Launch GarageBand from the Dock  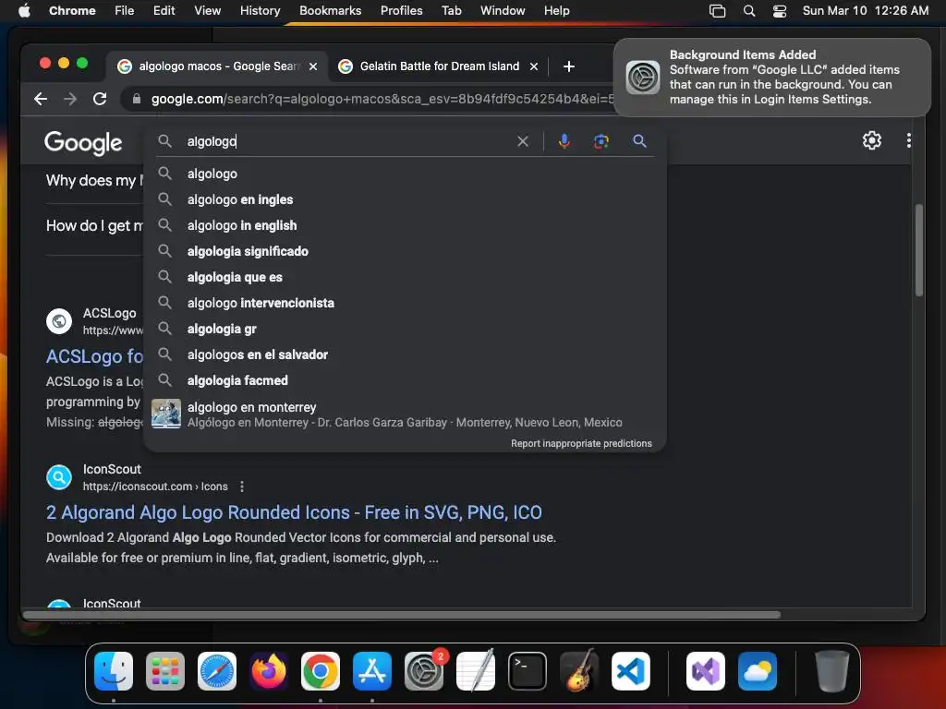click(579, 671)
